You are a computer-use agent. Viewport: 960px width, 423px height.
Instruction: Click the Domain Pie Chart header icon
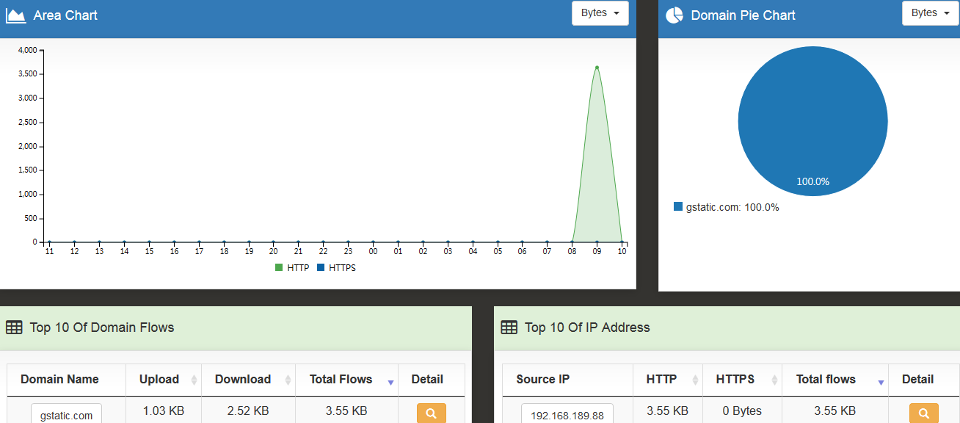(674, 15)
